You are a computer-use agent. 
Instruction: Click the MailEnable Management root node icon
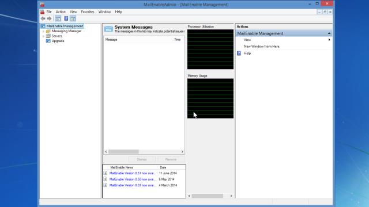43,26
